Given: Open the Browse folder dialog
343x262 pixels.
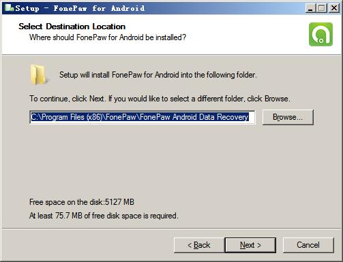Looking at the screenshot, I should tap(288, 117).
